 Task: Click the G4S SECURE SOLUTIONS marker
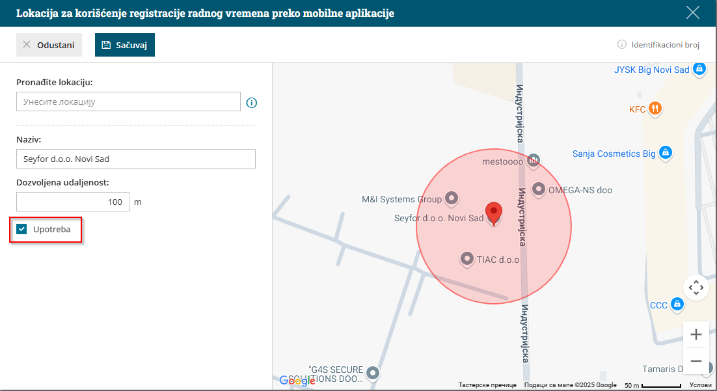tap(373, 373)
